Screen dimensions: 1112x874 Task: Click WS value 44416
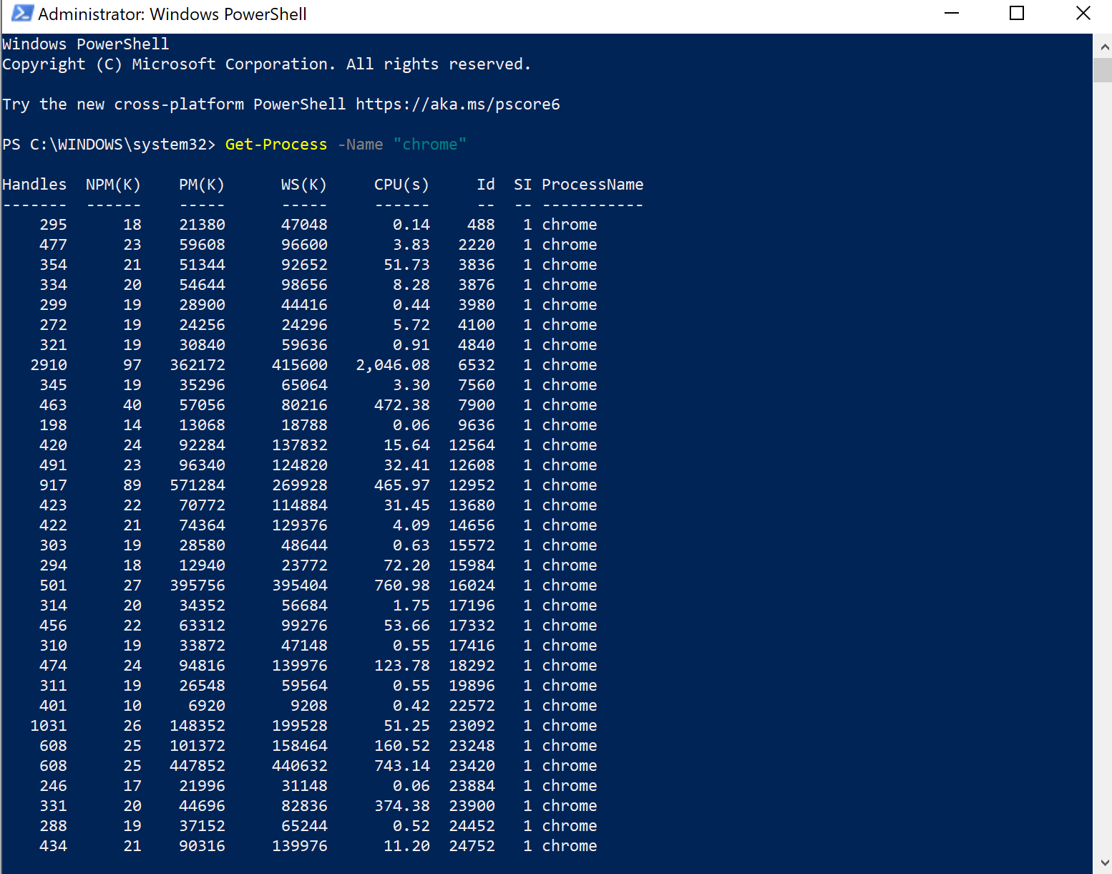pos(304,305)
